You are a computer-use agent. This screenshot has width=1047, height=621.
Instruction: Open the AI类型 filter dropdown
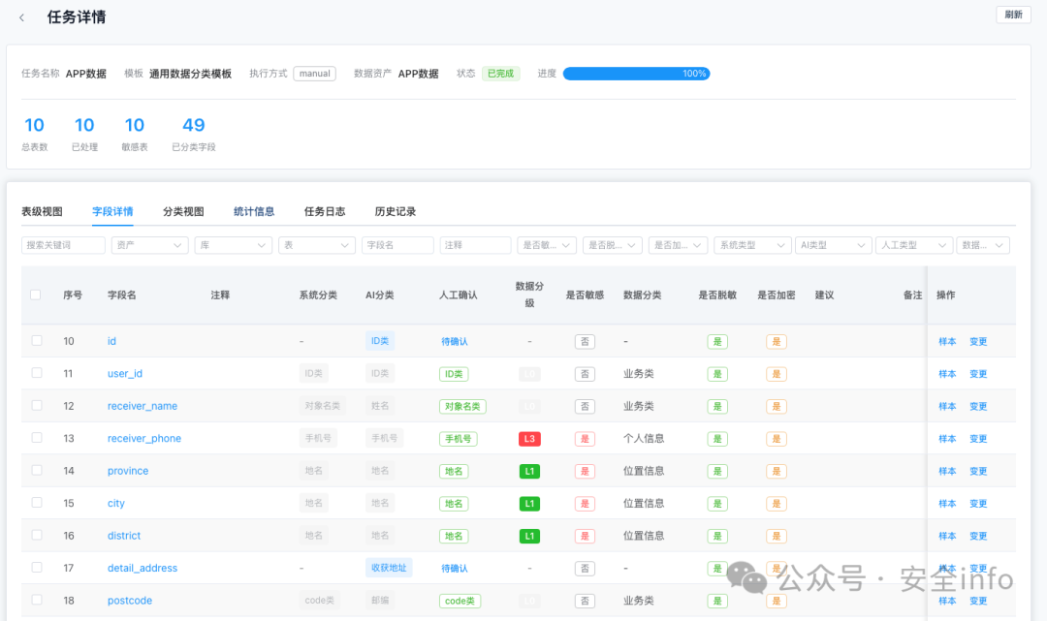pyautogui.click(x=834, y=245)
